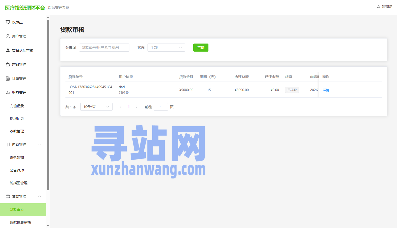The height and width of the screenshot is (228, 397).
Task: Click the ¥5090.00 total repayment cell
Action: click(x=242, y=90)
